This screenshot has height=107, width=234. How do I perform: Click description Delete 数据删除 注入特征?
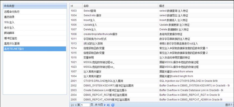174,30
